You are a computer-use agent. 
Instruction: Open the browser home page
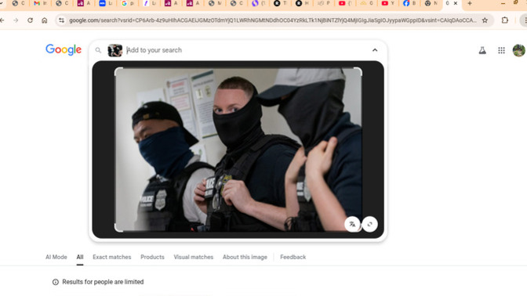45,20
